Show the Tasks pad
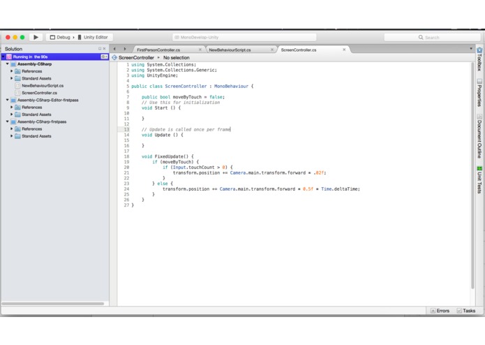485x345 pixels. (466, 311)
